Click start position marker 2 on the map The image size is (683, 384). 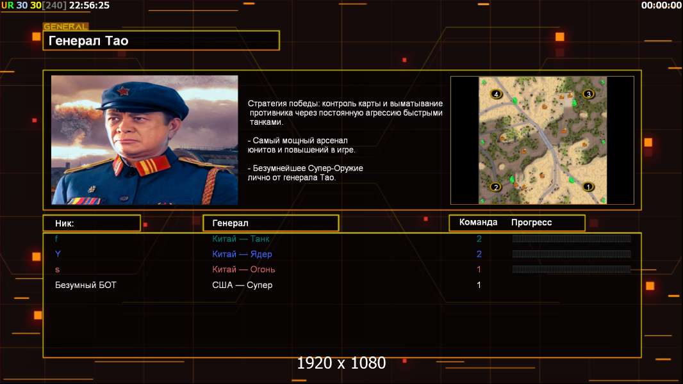pos(495,187)
